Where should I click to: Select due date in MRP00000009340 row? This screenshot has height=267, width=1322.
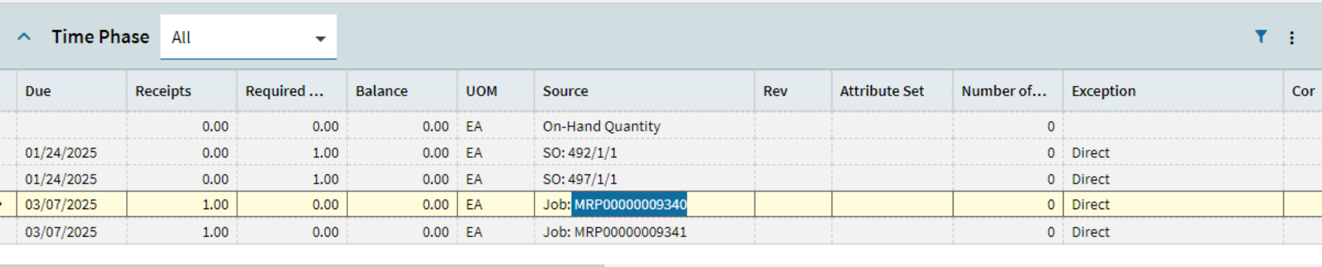click(x=71, y=205)
